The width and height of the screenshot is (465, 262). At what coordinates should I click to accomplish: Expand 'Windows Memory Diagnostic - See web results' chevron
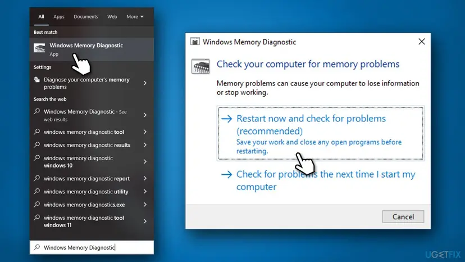[145, 115]
